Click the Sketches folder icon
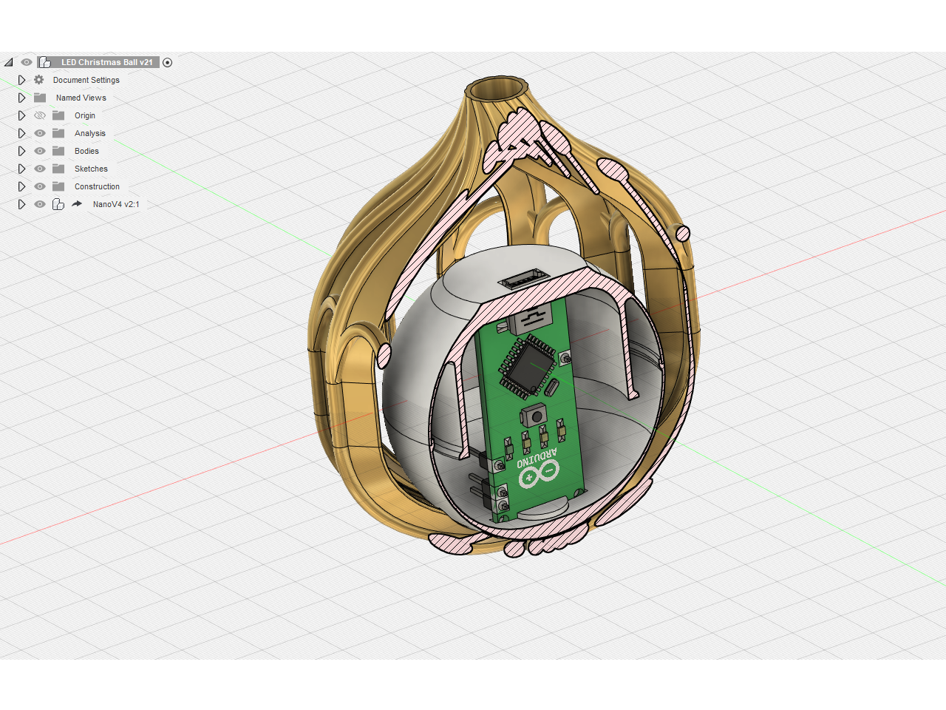The image size is (946, 710). [58, 169]
